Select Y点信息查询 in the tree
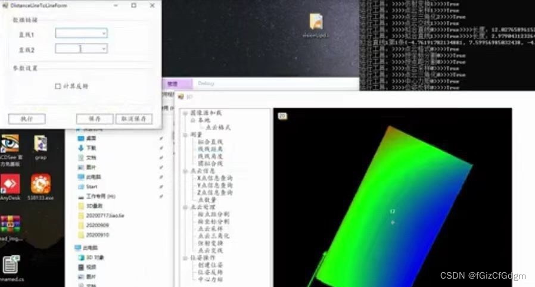The image size is (535, 287). [x=215, y=185]
